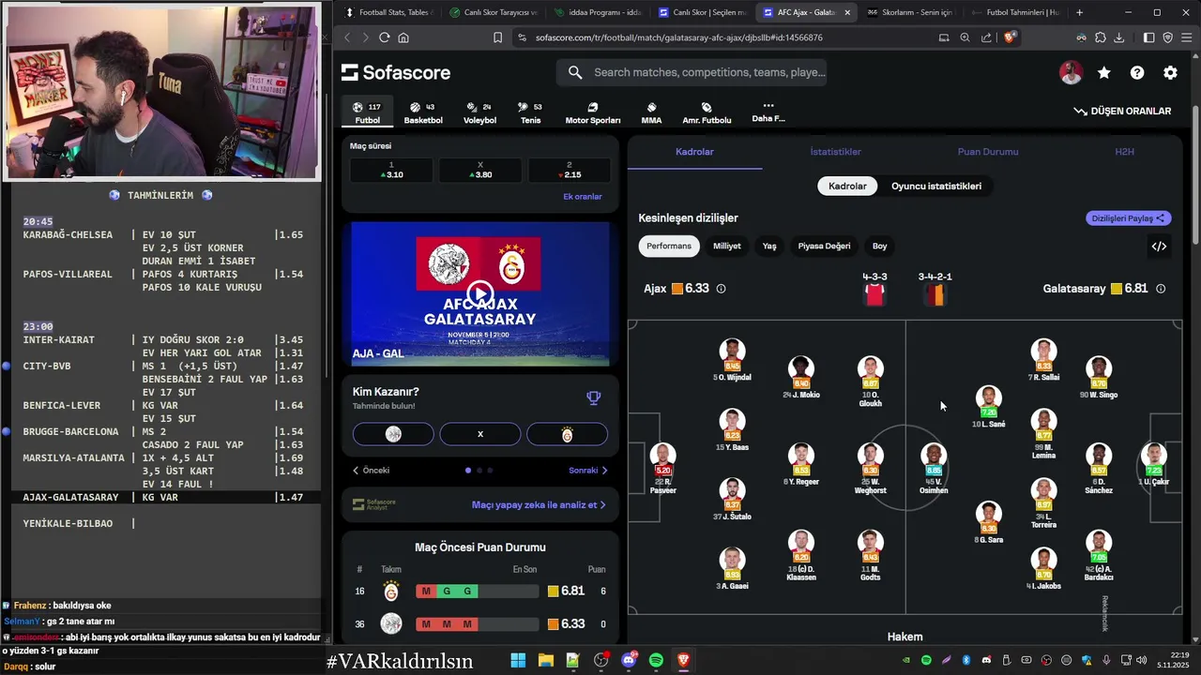1201x675 pixels.
Task: Open help via the question mark icon
Action: (1137, 73)
